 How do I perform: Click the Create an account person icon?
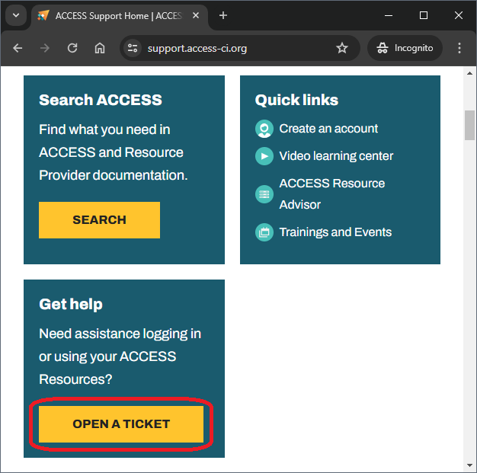point(264,129)
